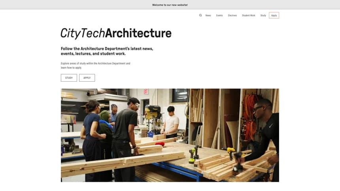Select Electives in the navigation
The image size is (340, 191).
click(x=232, y=16)
